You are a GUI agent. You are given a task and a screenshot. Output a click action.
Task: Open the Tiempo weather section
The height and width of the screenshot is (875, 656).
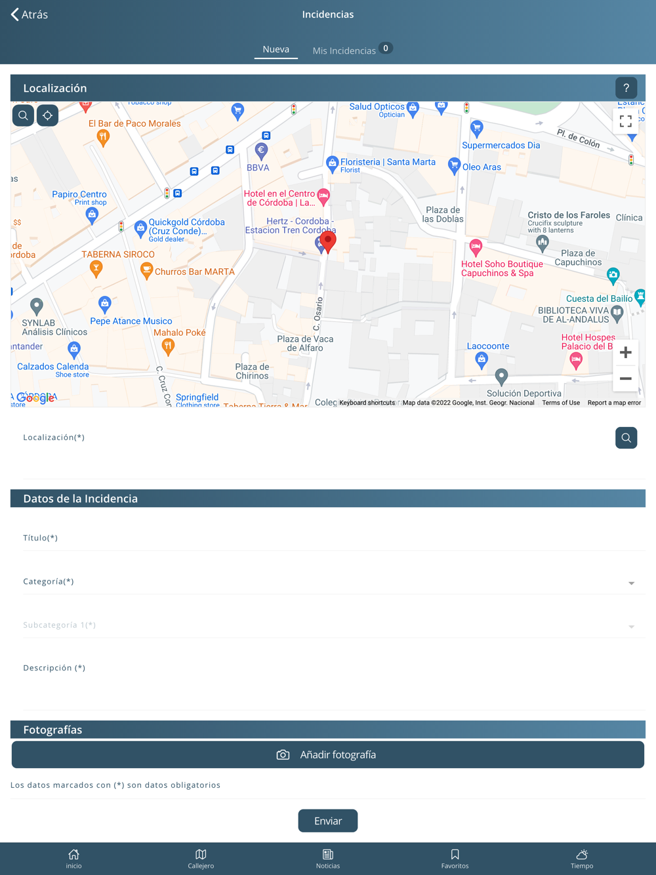[x=582, y=859]
